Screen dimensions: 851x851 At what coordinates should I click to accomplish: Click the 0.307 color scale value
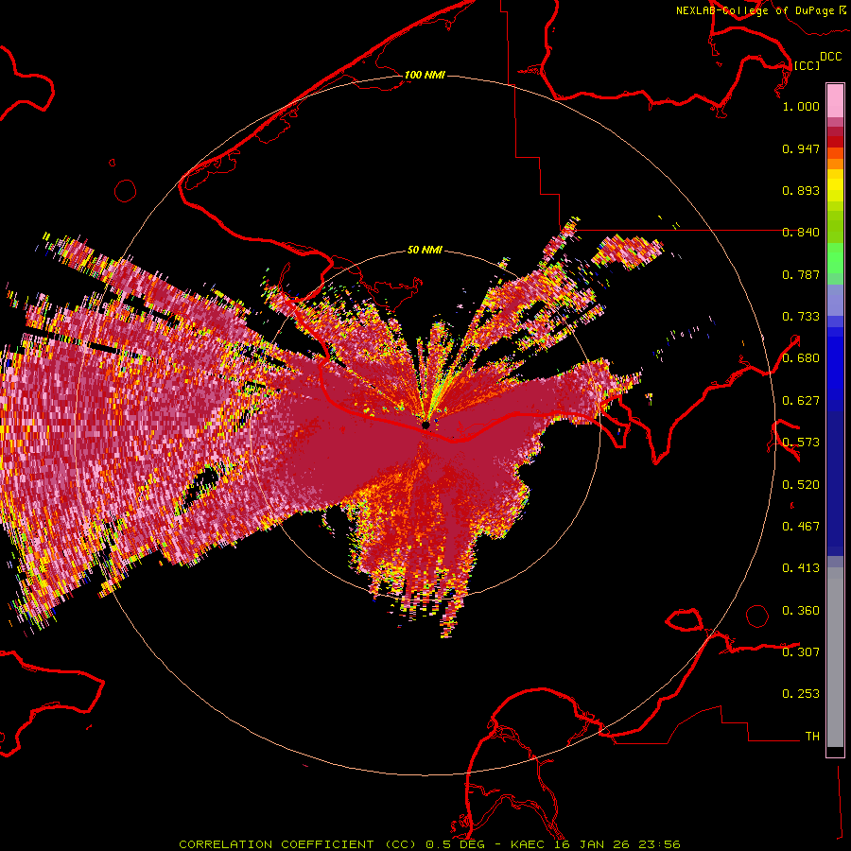pyautogui.click(x=801, y=652)
